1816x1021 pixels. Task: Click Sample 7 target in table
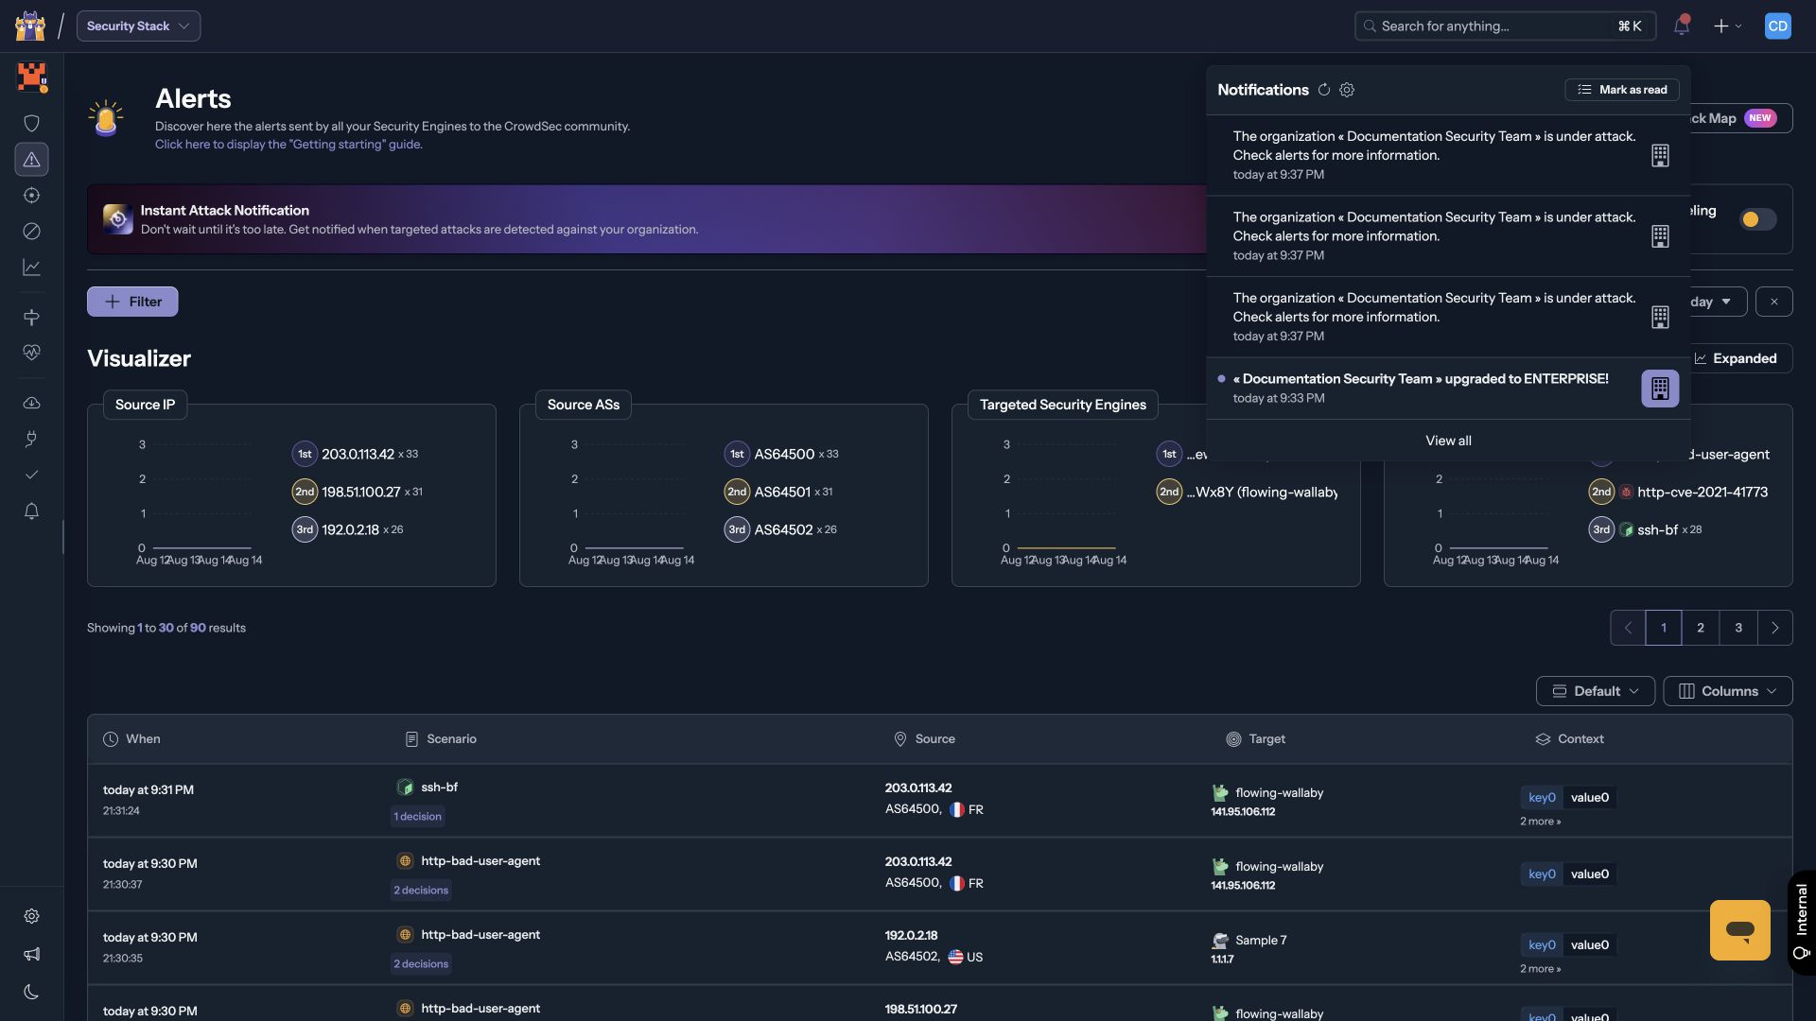coord(1260,941)
